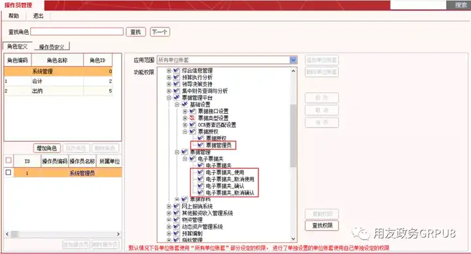The width and height of the screenshot is (471, 254).
Task: Collapse the 票据管理平台 tree node
Action: [169, 98]
